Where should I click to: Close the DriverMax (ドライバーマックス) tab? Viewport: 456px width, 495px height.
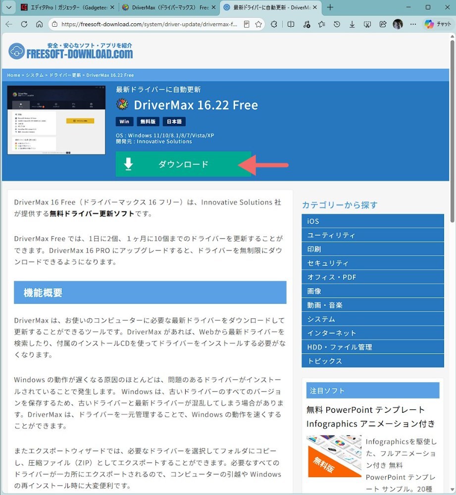click(x=213, y=7)
